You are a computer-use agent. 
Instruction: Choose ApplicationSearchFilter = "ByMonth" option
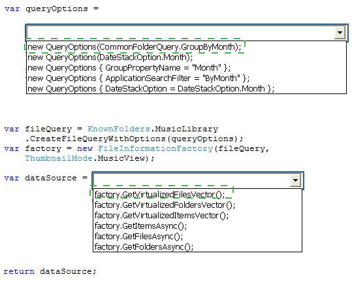pyautogui.click(x=138, y=78)
